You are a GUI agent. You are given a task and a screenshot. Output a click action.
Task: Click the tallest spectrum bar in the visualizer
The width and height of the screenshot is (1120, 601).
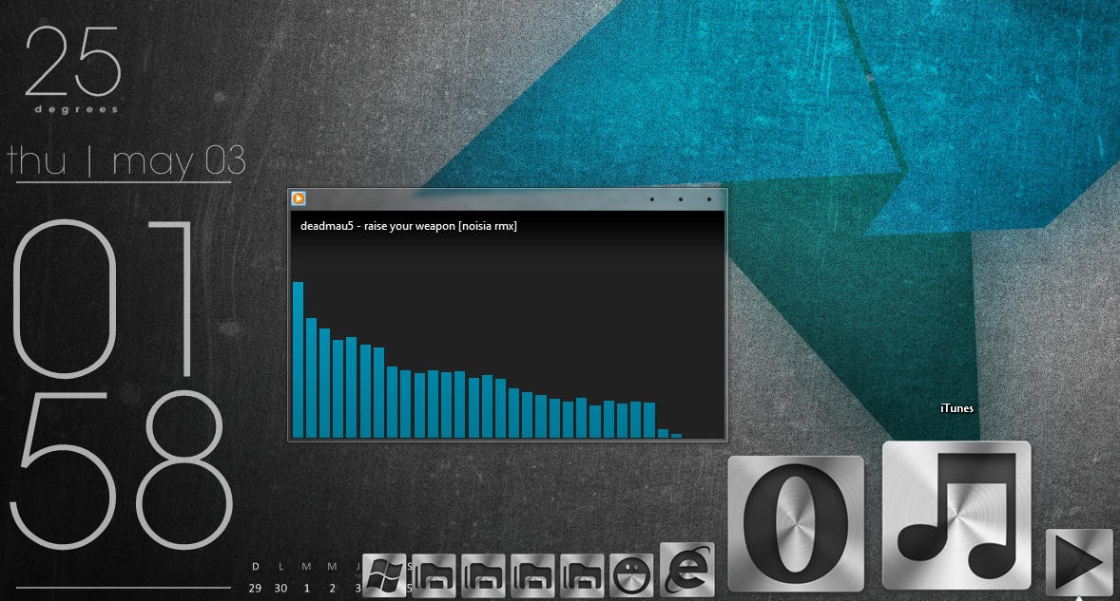[299, 361]
